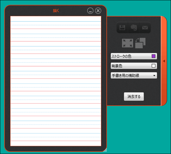Image resolution: width=171 pixels, height=154 pixels.
Task: Send the drawing to Evernote elephant icon
Action: pyautogui.click(x=134, y=28)
